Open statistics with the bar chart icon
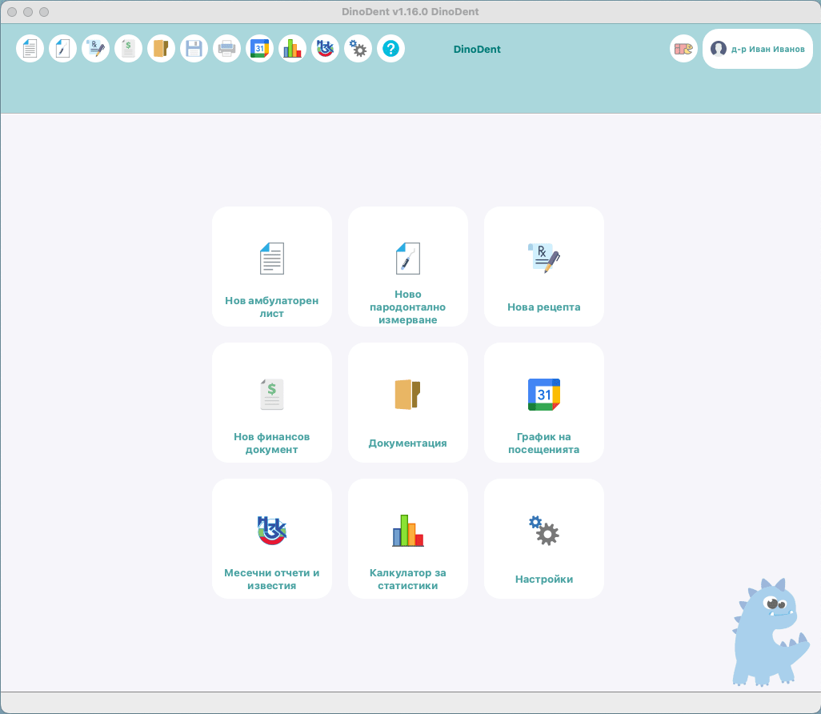The height and width of the screenshot is (714, 821). pyautogui.click(x=292, y=49)
